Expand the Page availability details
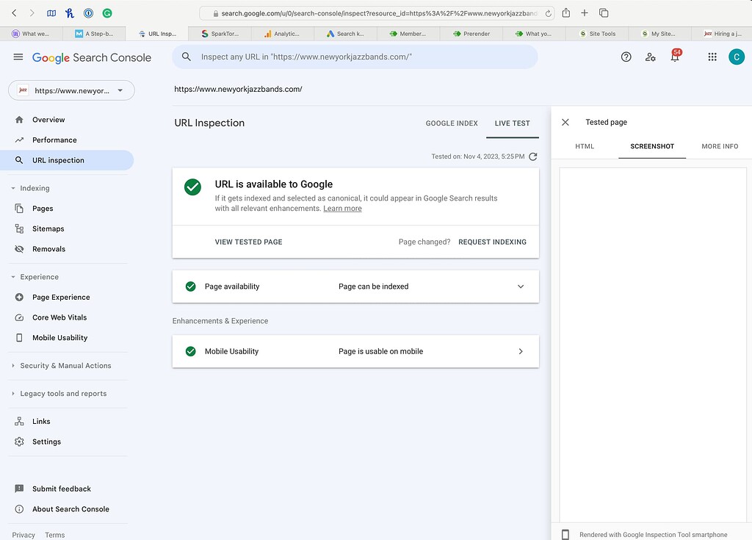 tap(521, 287)
